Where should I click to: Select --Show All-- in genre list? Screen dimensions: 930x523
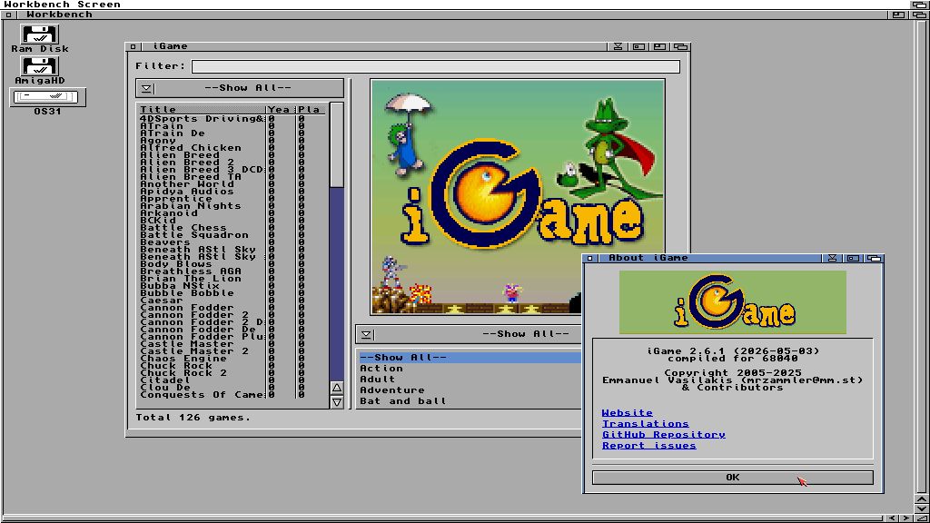470,358
